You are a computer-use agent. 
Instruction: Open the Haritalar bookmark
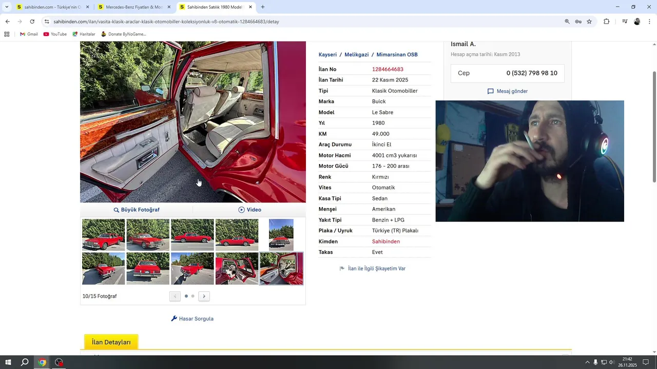pyautogui.click(x=84, y=34)
